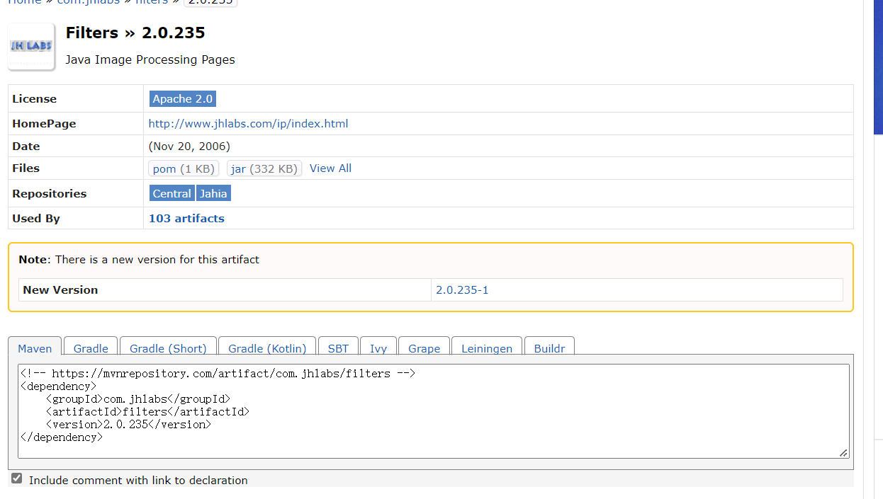This screenshot has height=499, width=883.
Task: Open the project homepage link
Action: [x=248, y=123]
